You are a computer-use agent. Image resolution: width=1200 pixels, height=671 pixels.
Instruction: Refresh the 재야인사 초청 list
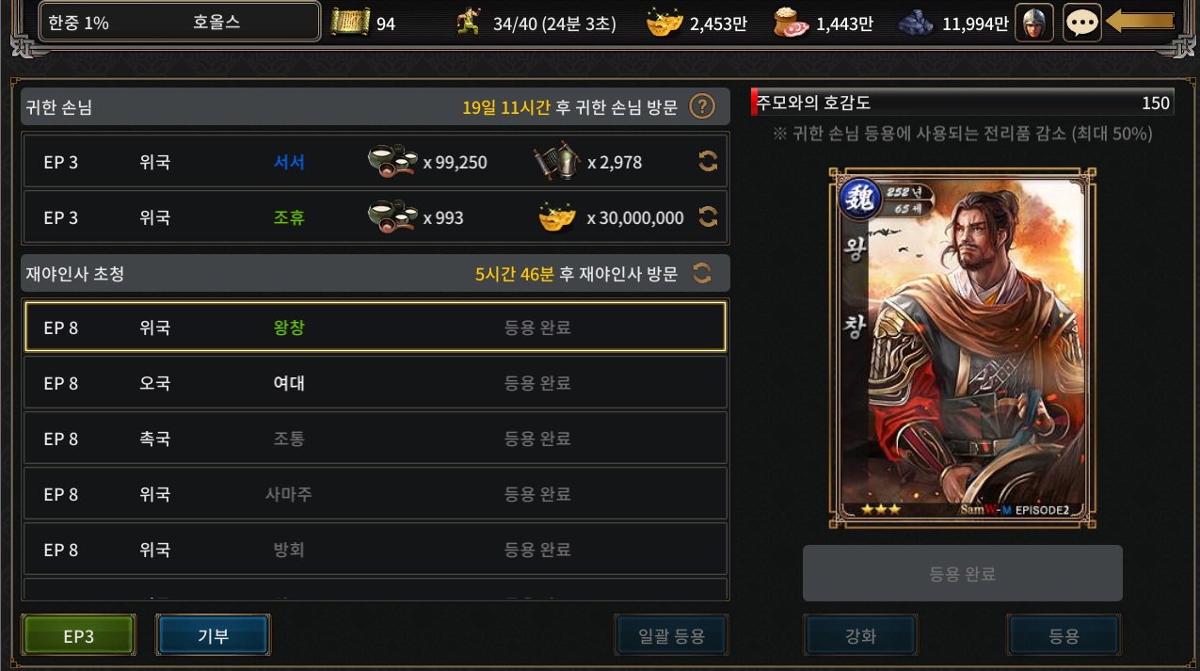[701, 274]
